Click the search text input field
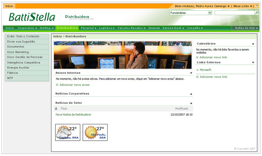This screenshot has height=156, width=262. pos(234,13)
